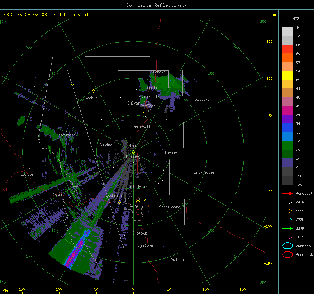Select the yellow diamond marker at radar center
The height and width of the screenshot is (294, 314).
133,152
